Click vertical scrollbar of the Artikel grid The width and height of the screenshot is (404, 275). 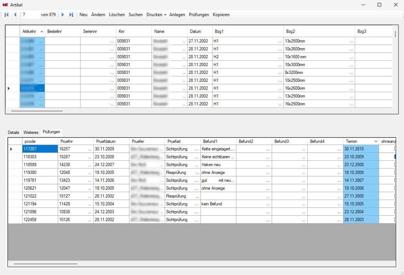click(x=395, y=34)
